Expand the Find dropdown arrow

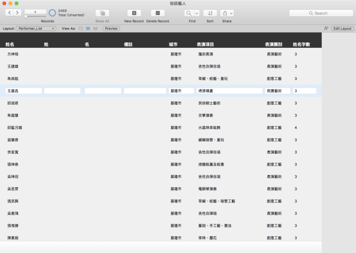[x=196, y=13]
